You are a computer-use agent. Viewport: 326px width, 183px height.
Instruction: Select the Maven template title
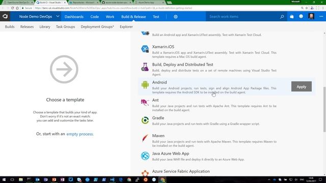pos(158,136)
